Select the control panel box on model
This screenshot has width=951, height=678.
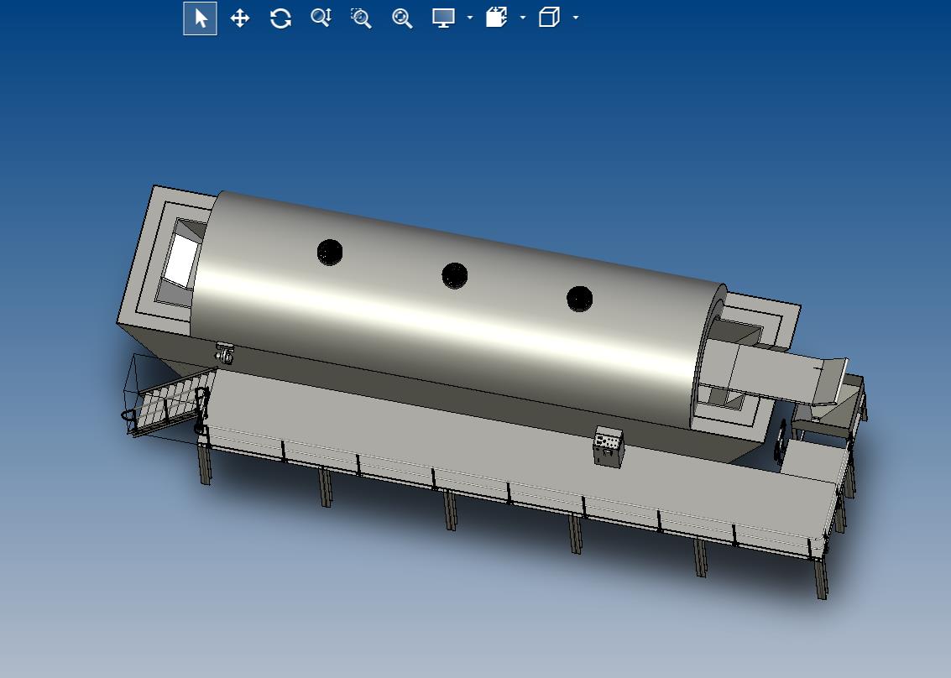pos(609,447)
